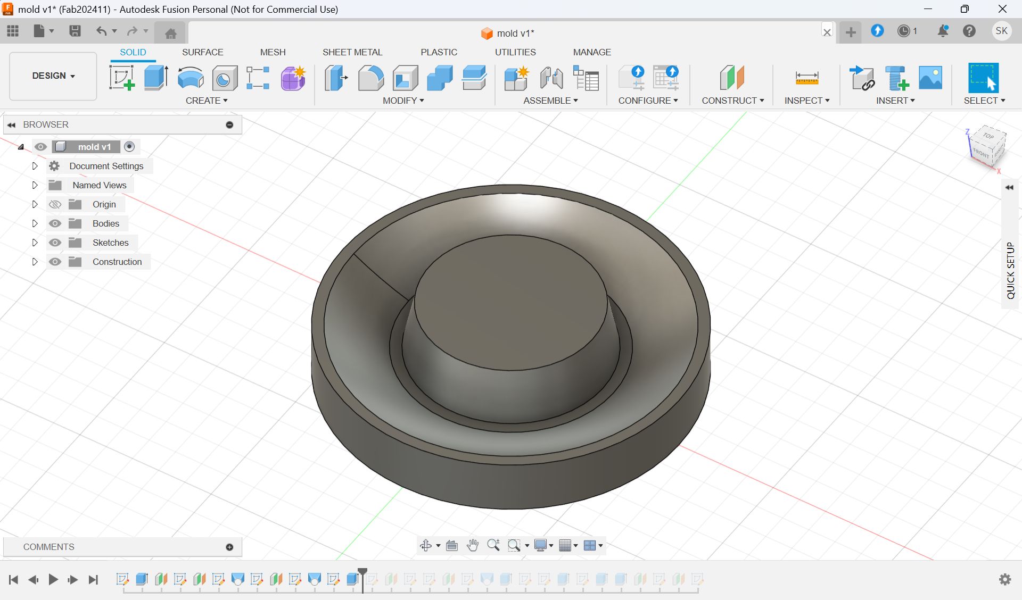Open the DESIGN workspace dropdown
Screen dimensions: 1022x600
pos(53,76)
